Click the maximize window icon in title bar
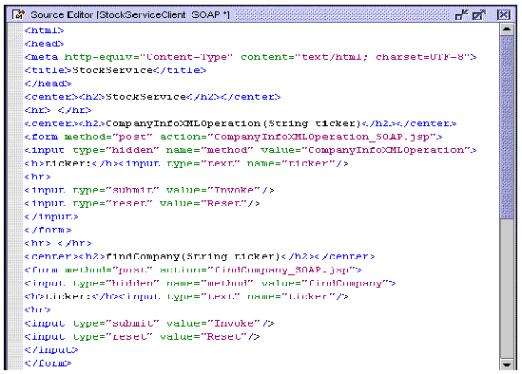Image resolution: width=522 pixels, height=374 pixels. pyautogui.click(x=478, y=14)
